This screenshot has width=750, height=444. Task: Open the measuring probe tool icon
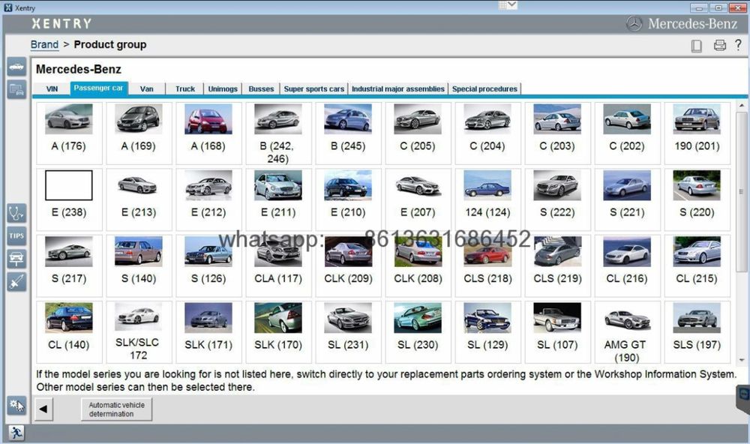tap(16, 282)
